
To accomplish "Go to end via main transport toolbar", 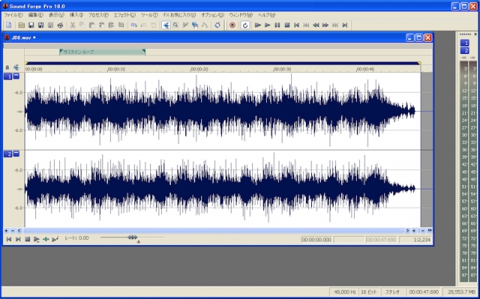I will tap(345, 25).
